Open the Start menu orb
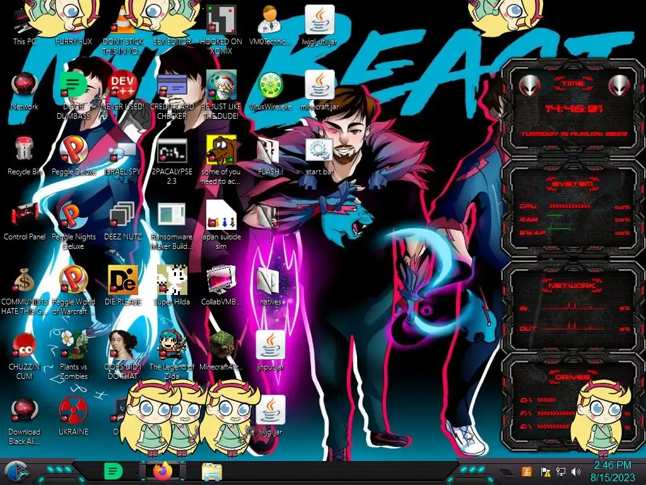 16,472
